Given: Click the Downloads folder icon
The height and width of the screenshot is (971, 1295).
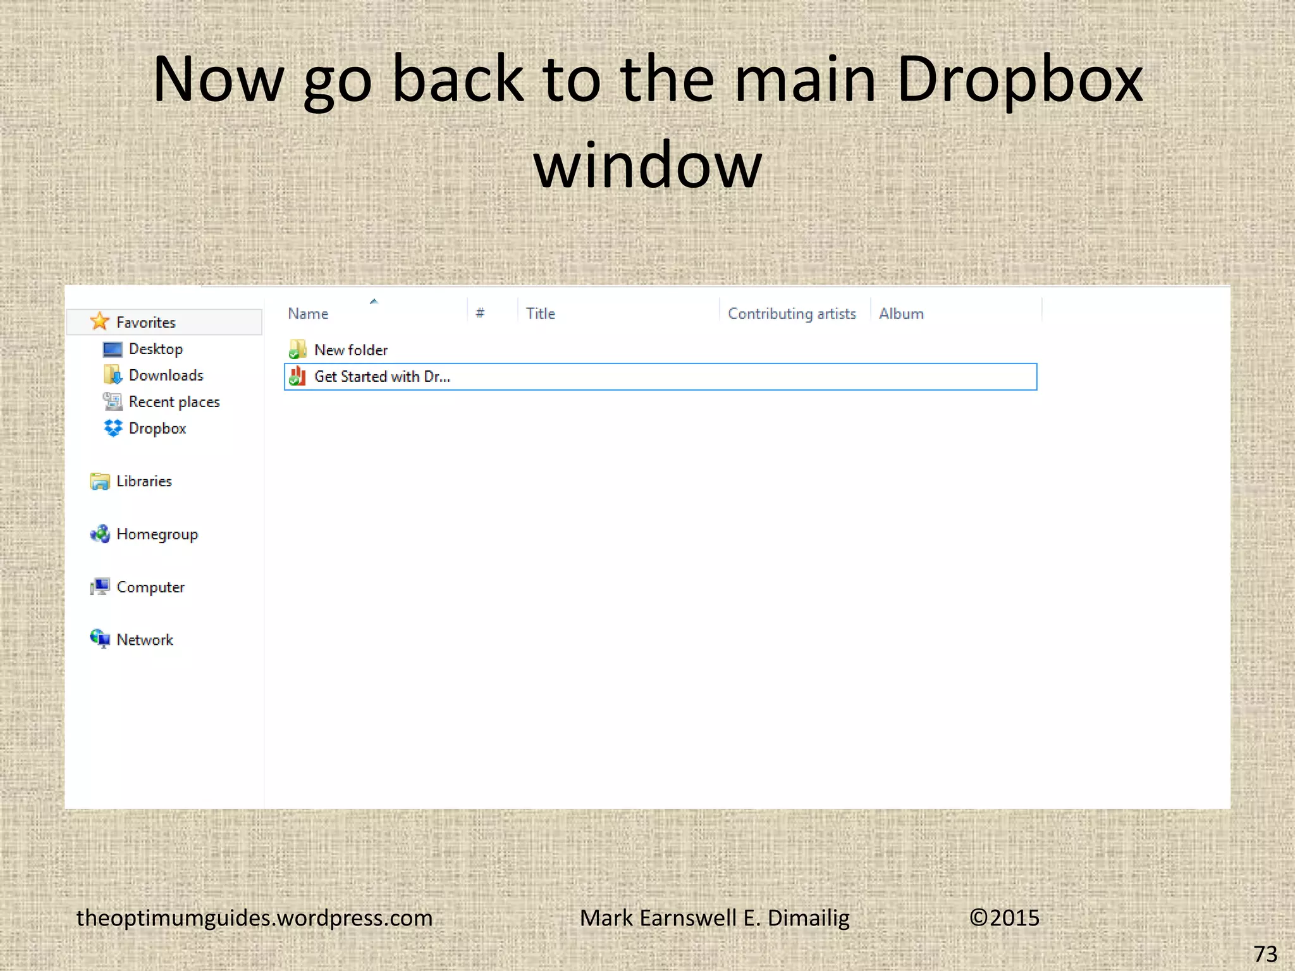Looking at the screenshot, I should click(x=112, y=375).
